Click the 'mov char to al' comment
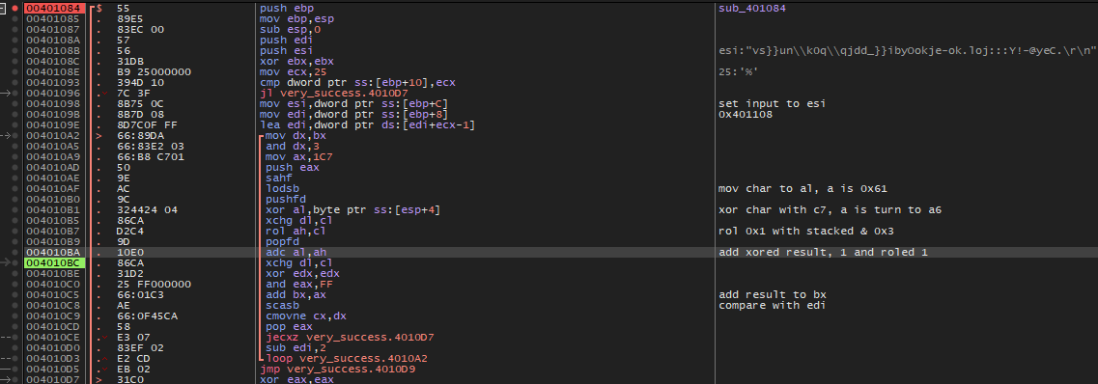Viewport: 1098px width, 384px height. click(803, 189)
